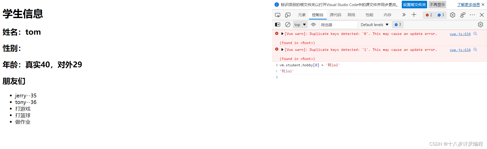Image resolution: width=487 pixels, height=149 pixels.
Task: Search icon beside the key '1' error
Action: pos(475,50)
